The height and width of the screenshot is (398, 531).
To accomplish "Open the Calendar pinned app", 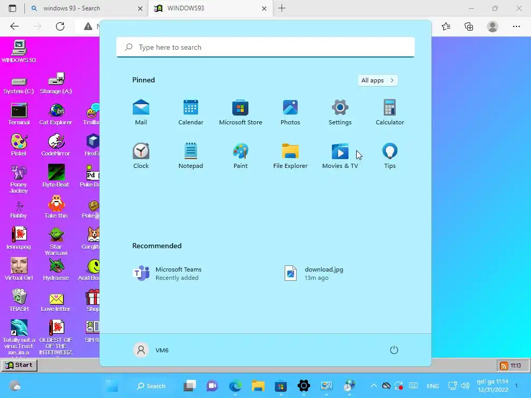I will coord(191,112).
